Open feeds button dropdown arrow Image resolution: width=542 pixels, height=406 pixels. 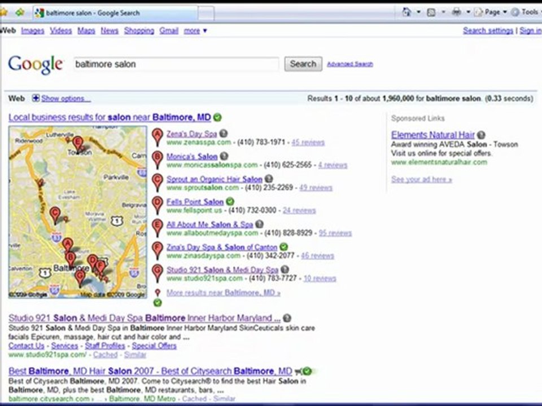coord(443,12)
